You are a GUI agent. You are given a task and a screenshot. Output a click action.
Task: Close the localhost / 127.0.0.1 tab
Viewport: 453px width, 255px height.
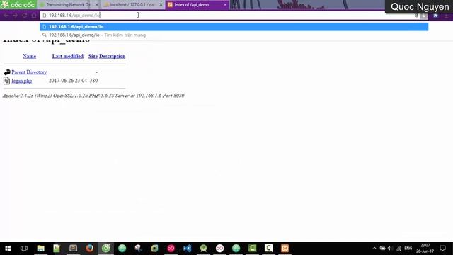pos(161,5)
